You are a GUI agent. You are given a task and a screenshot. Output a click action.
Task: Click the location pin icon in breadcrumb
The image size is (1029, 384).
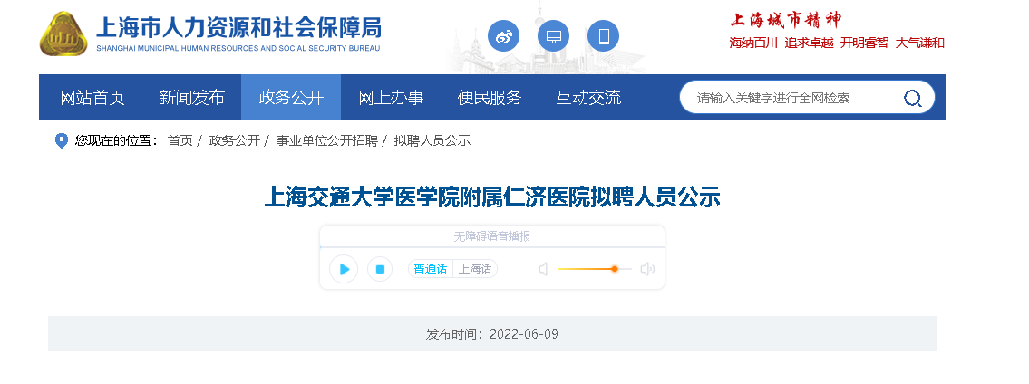pos(61,141)
